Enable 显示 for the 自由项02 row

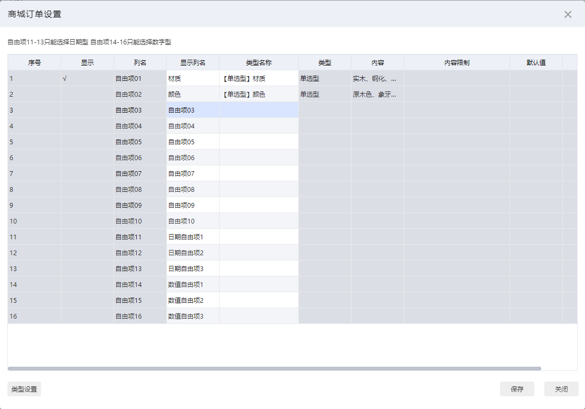point(87,94)
